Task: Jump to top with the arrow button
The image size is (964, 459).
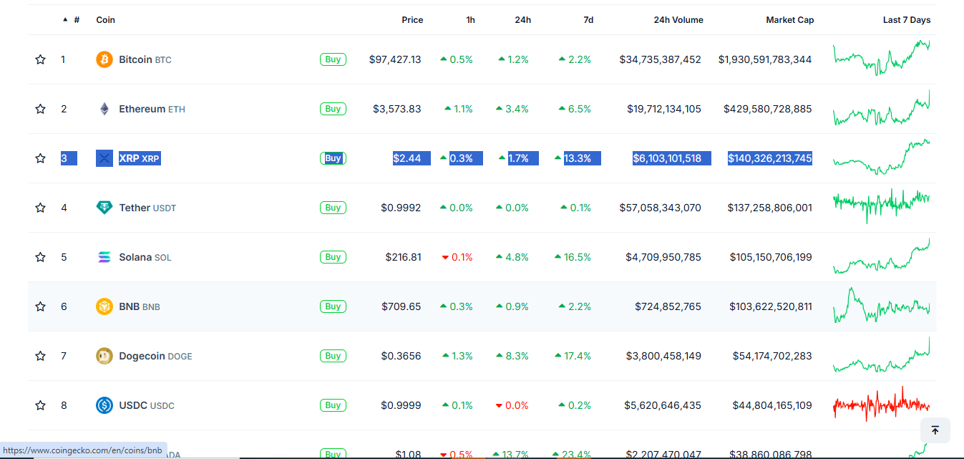Action: click(x=935, y=430)
